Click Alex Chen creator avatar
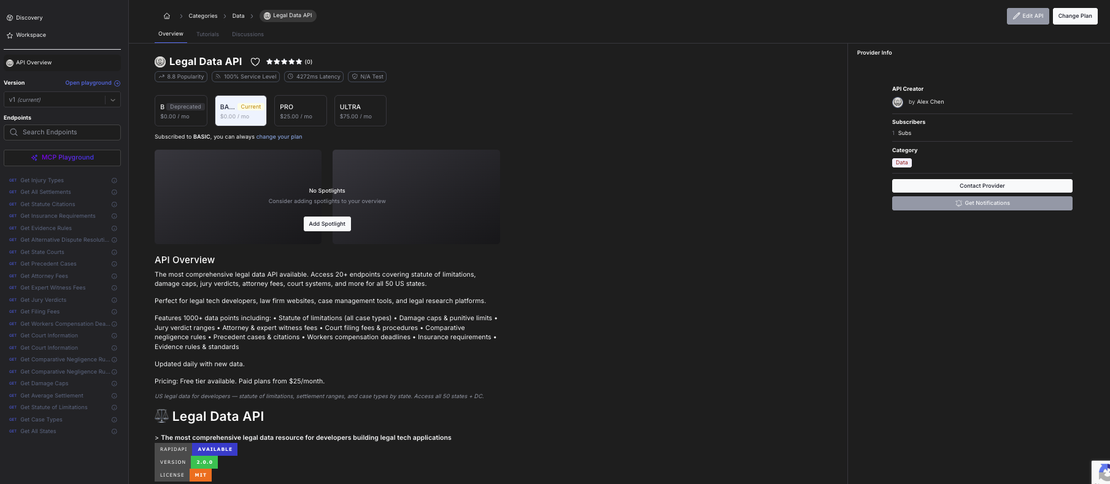Viewport: 1110px width, 484px height. click(898, 102)
